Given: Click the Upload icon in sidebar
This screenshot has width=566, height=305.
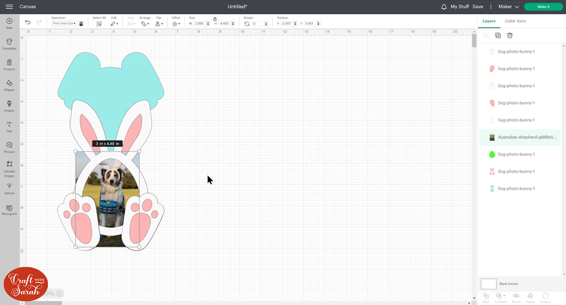Looking at the screenshot, I should tap(9, 189).
